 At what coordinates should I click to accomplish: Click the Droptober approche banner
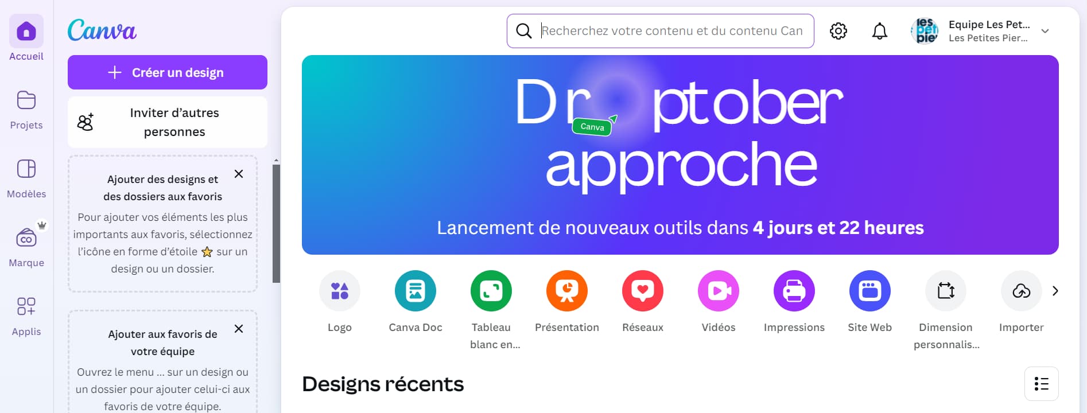click(x=680, y=155)
